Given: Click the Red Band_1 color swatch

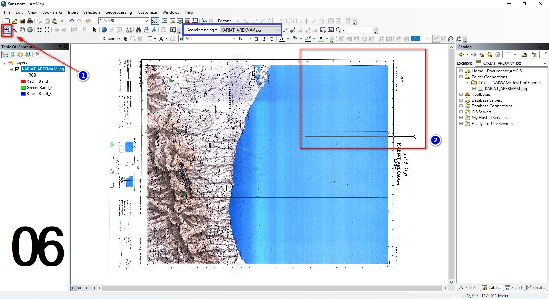Looking at the screenshot, I should tap(23, 81).
